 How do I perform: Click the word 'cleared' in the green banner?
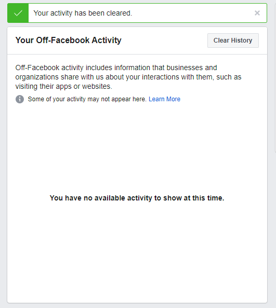[119, 13]
